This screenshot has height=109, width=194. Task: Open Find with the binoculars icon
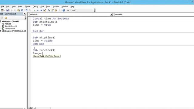click(22, 10)
